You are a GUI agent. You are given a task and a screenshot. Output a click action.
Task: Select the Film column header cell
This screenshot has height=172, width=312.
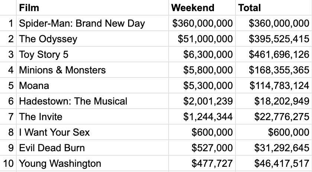(x=92, y=8)
